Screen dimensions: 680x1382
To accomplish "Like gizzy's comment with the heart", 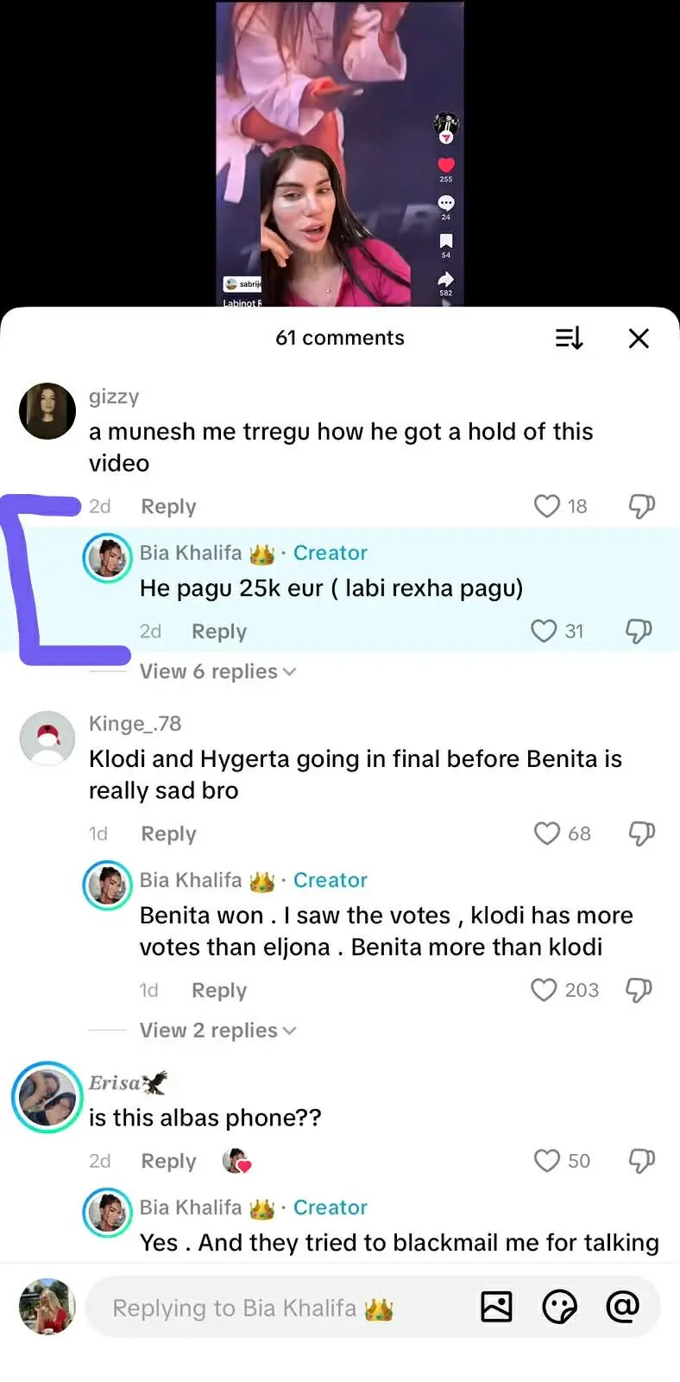I will point(547,506).
